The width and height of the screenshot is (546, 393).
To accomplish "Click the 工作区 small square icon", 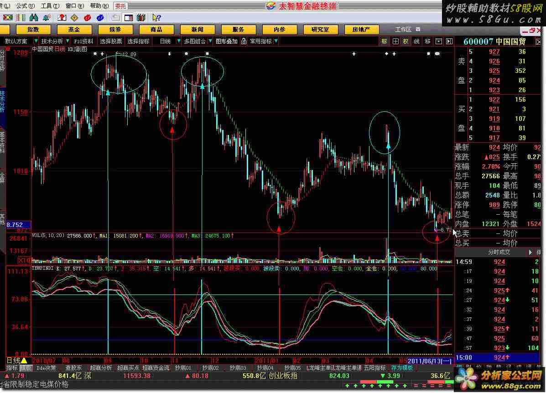I will 418,30.
